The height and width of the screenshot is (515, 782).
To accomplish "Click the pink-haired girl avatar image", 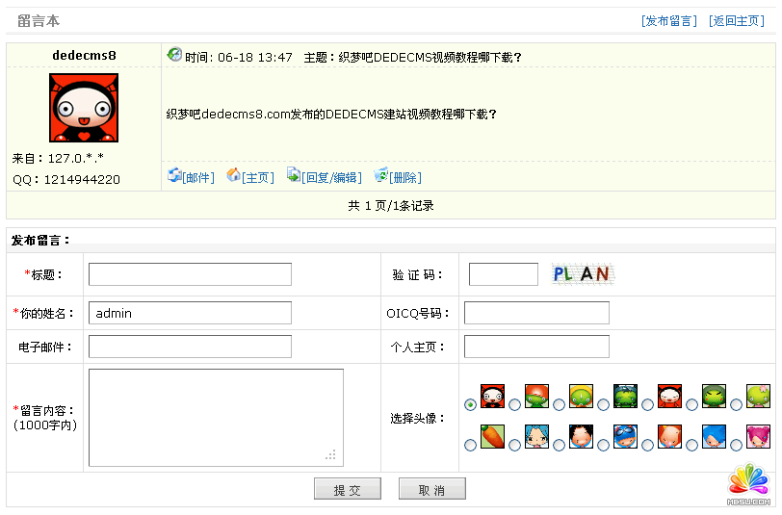I will 758,437.
